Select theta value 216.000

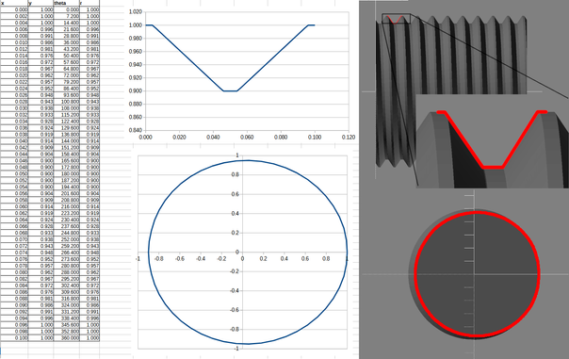click(66, 206)
